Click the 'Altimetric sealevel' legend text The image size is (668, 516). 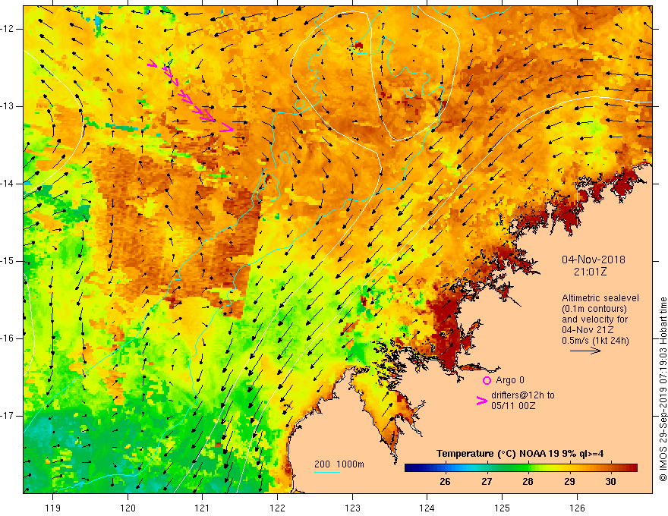click(600, 298)
